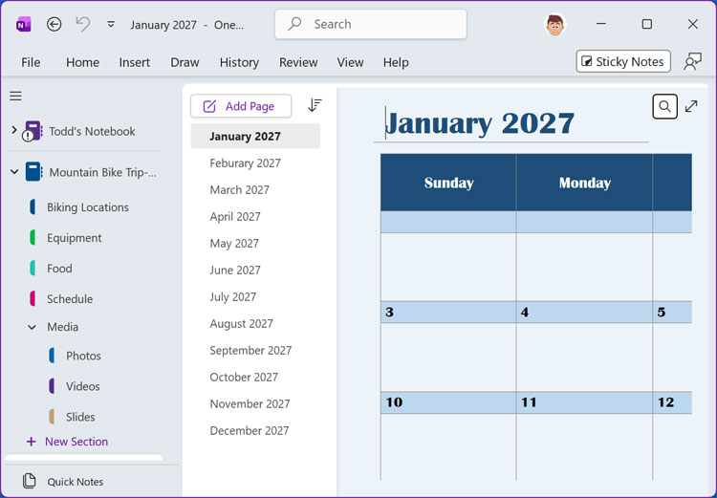Collapse the Media section group
The height and width of the screenshot is (498, 717).
click(32, 327)
